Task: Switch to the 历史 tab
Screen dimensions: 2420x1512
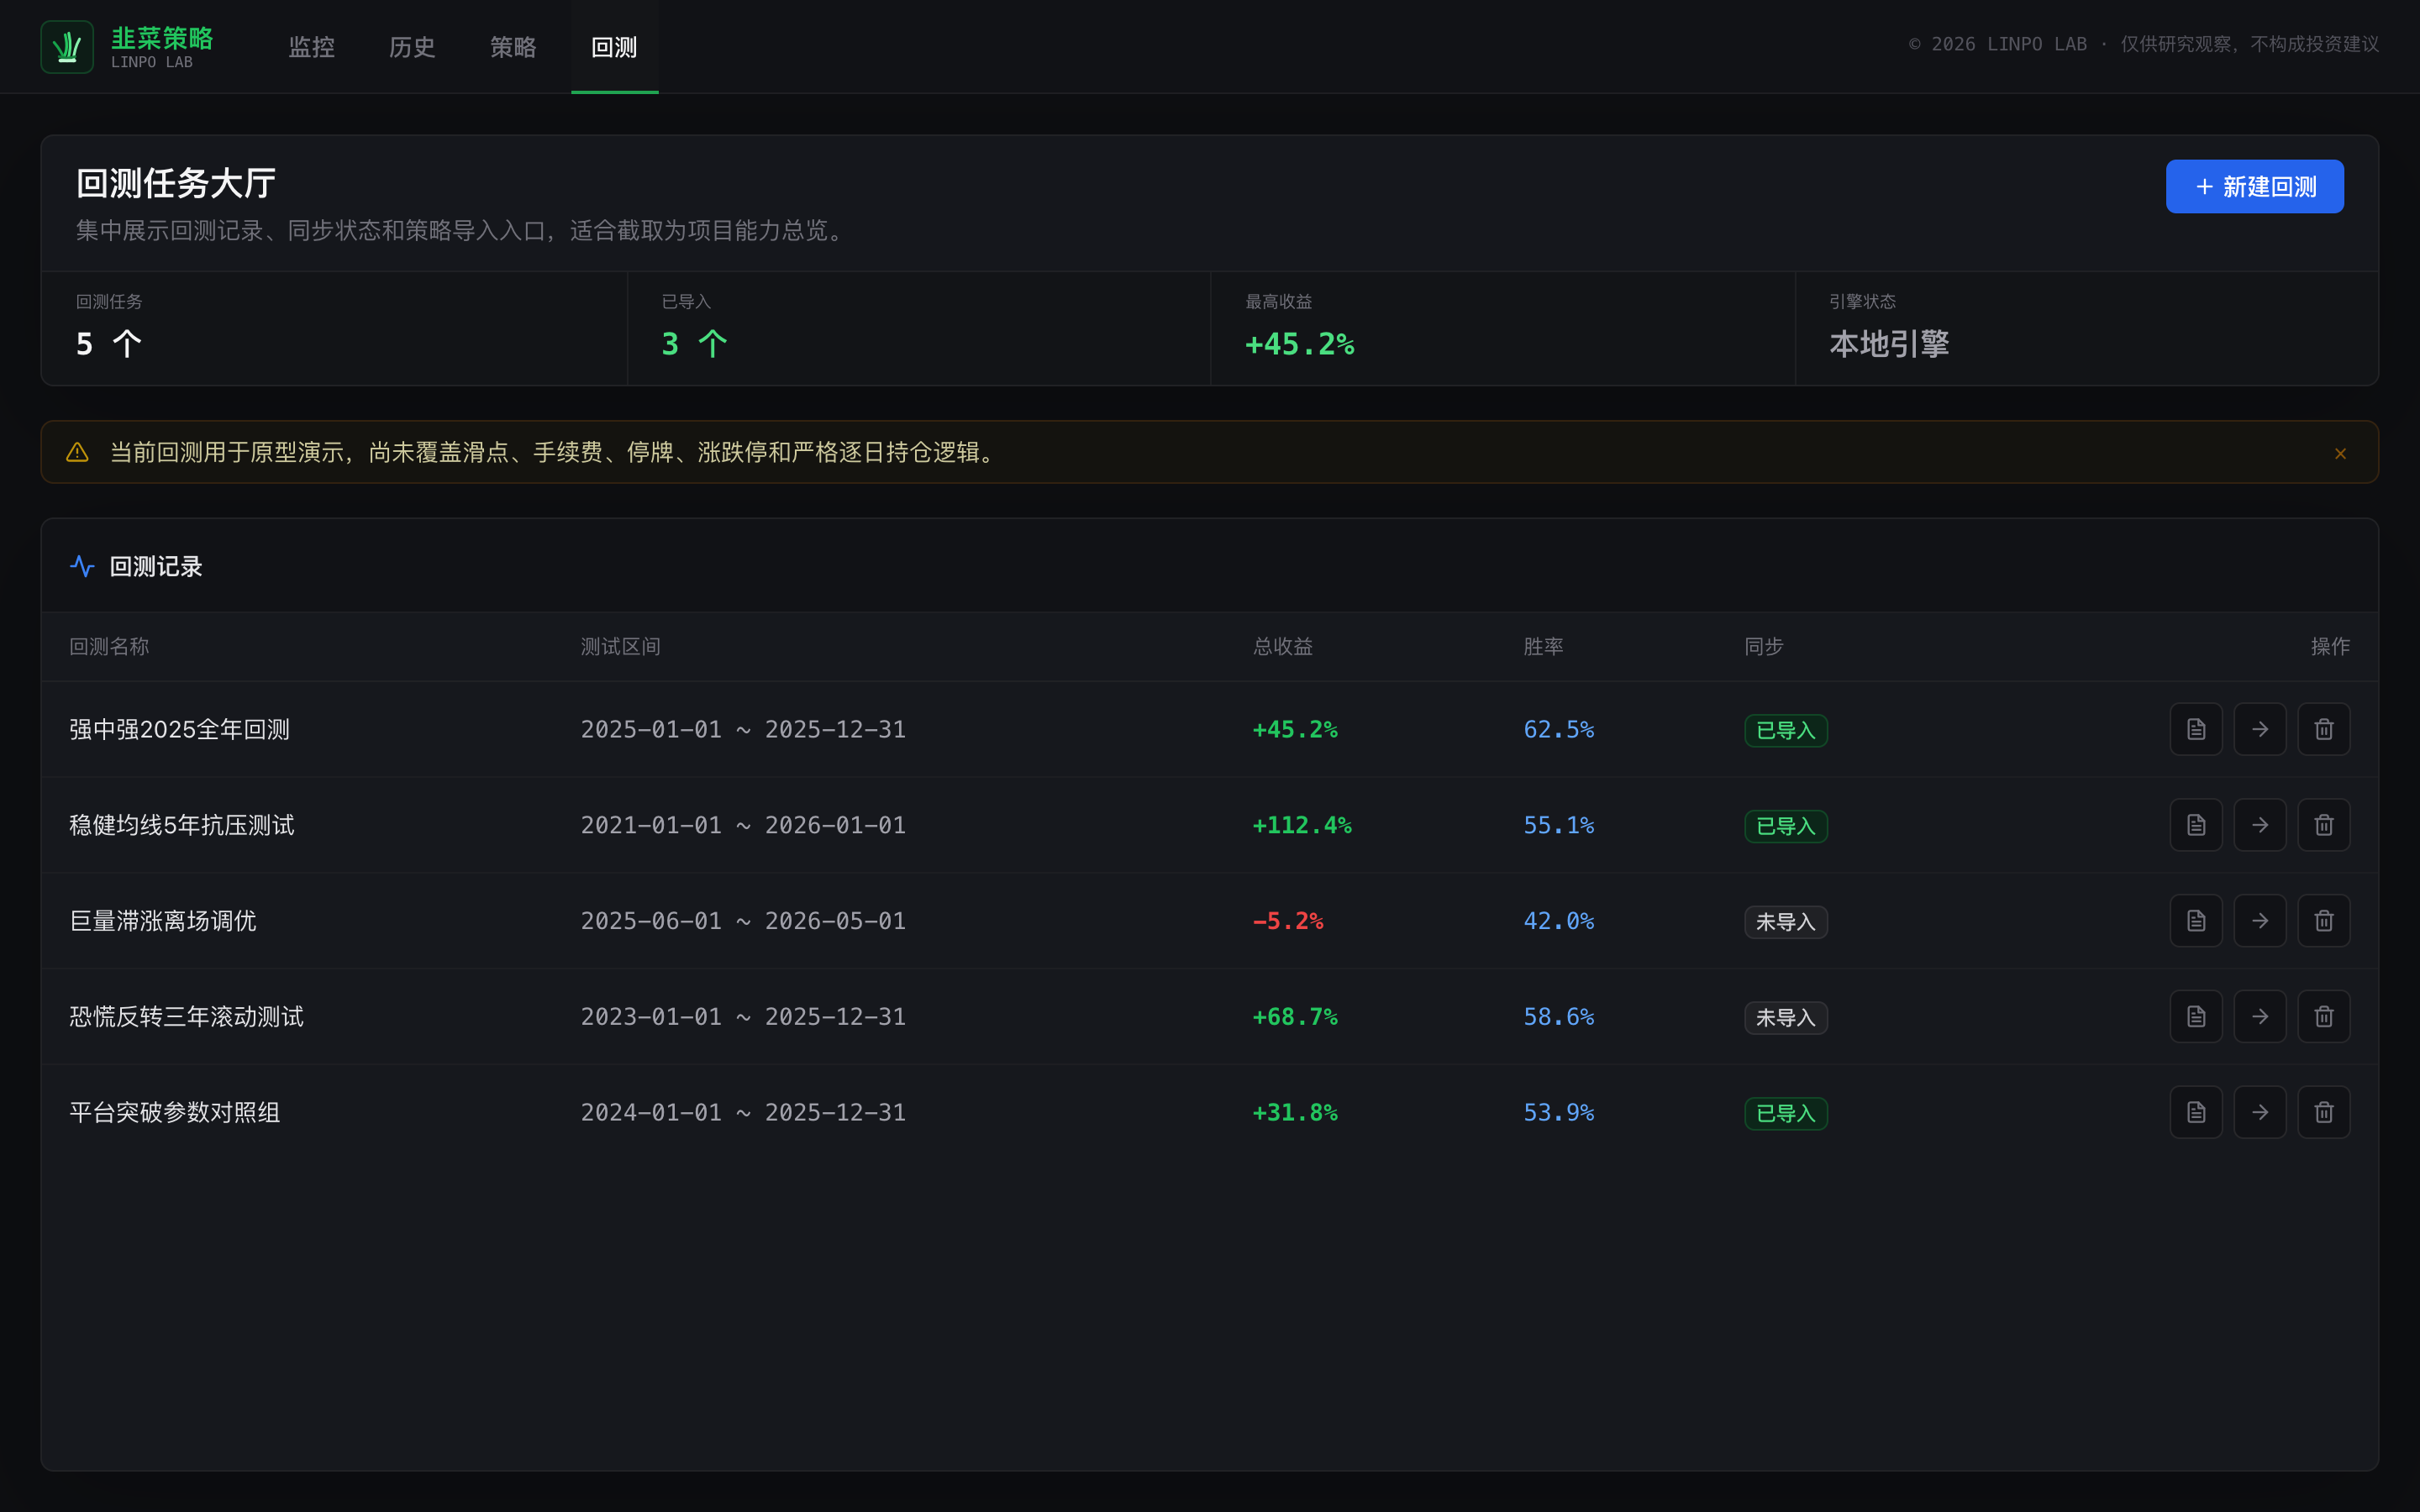Action: pyautogui.click(x=412, y=47)
